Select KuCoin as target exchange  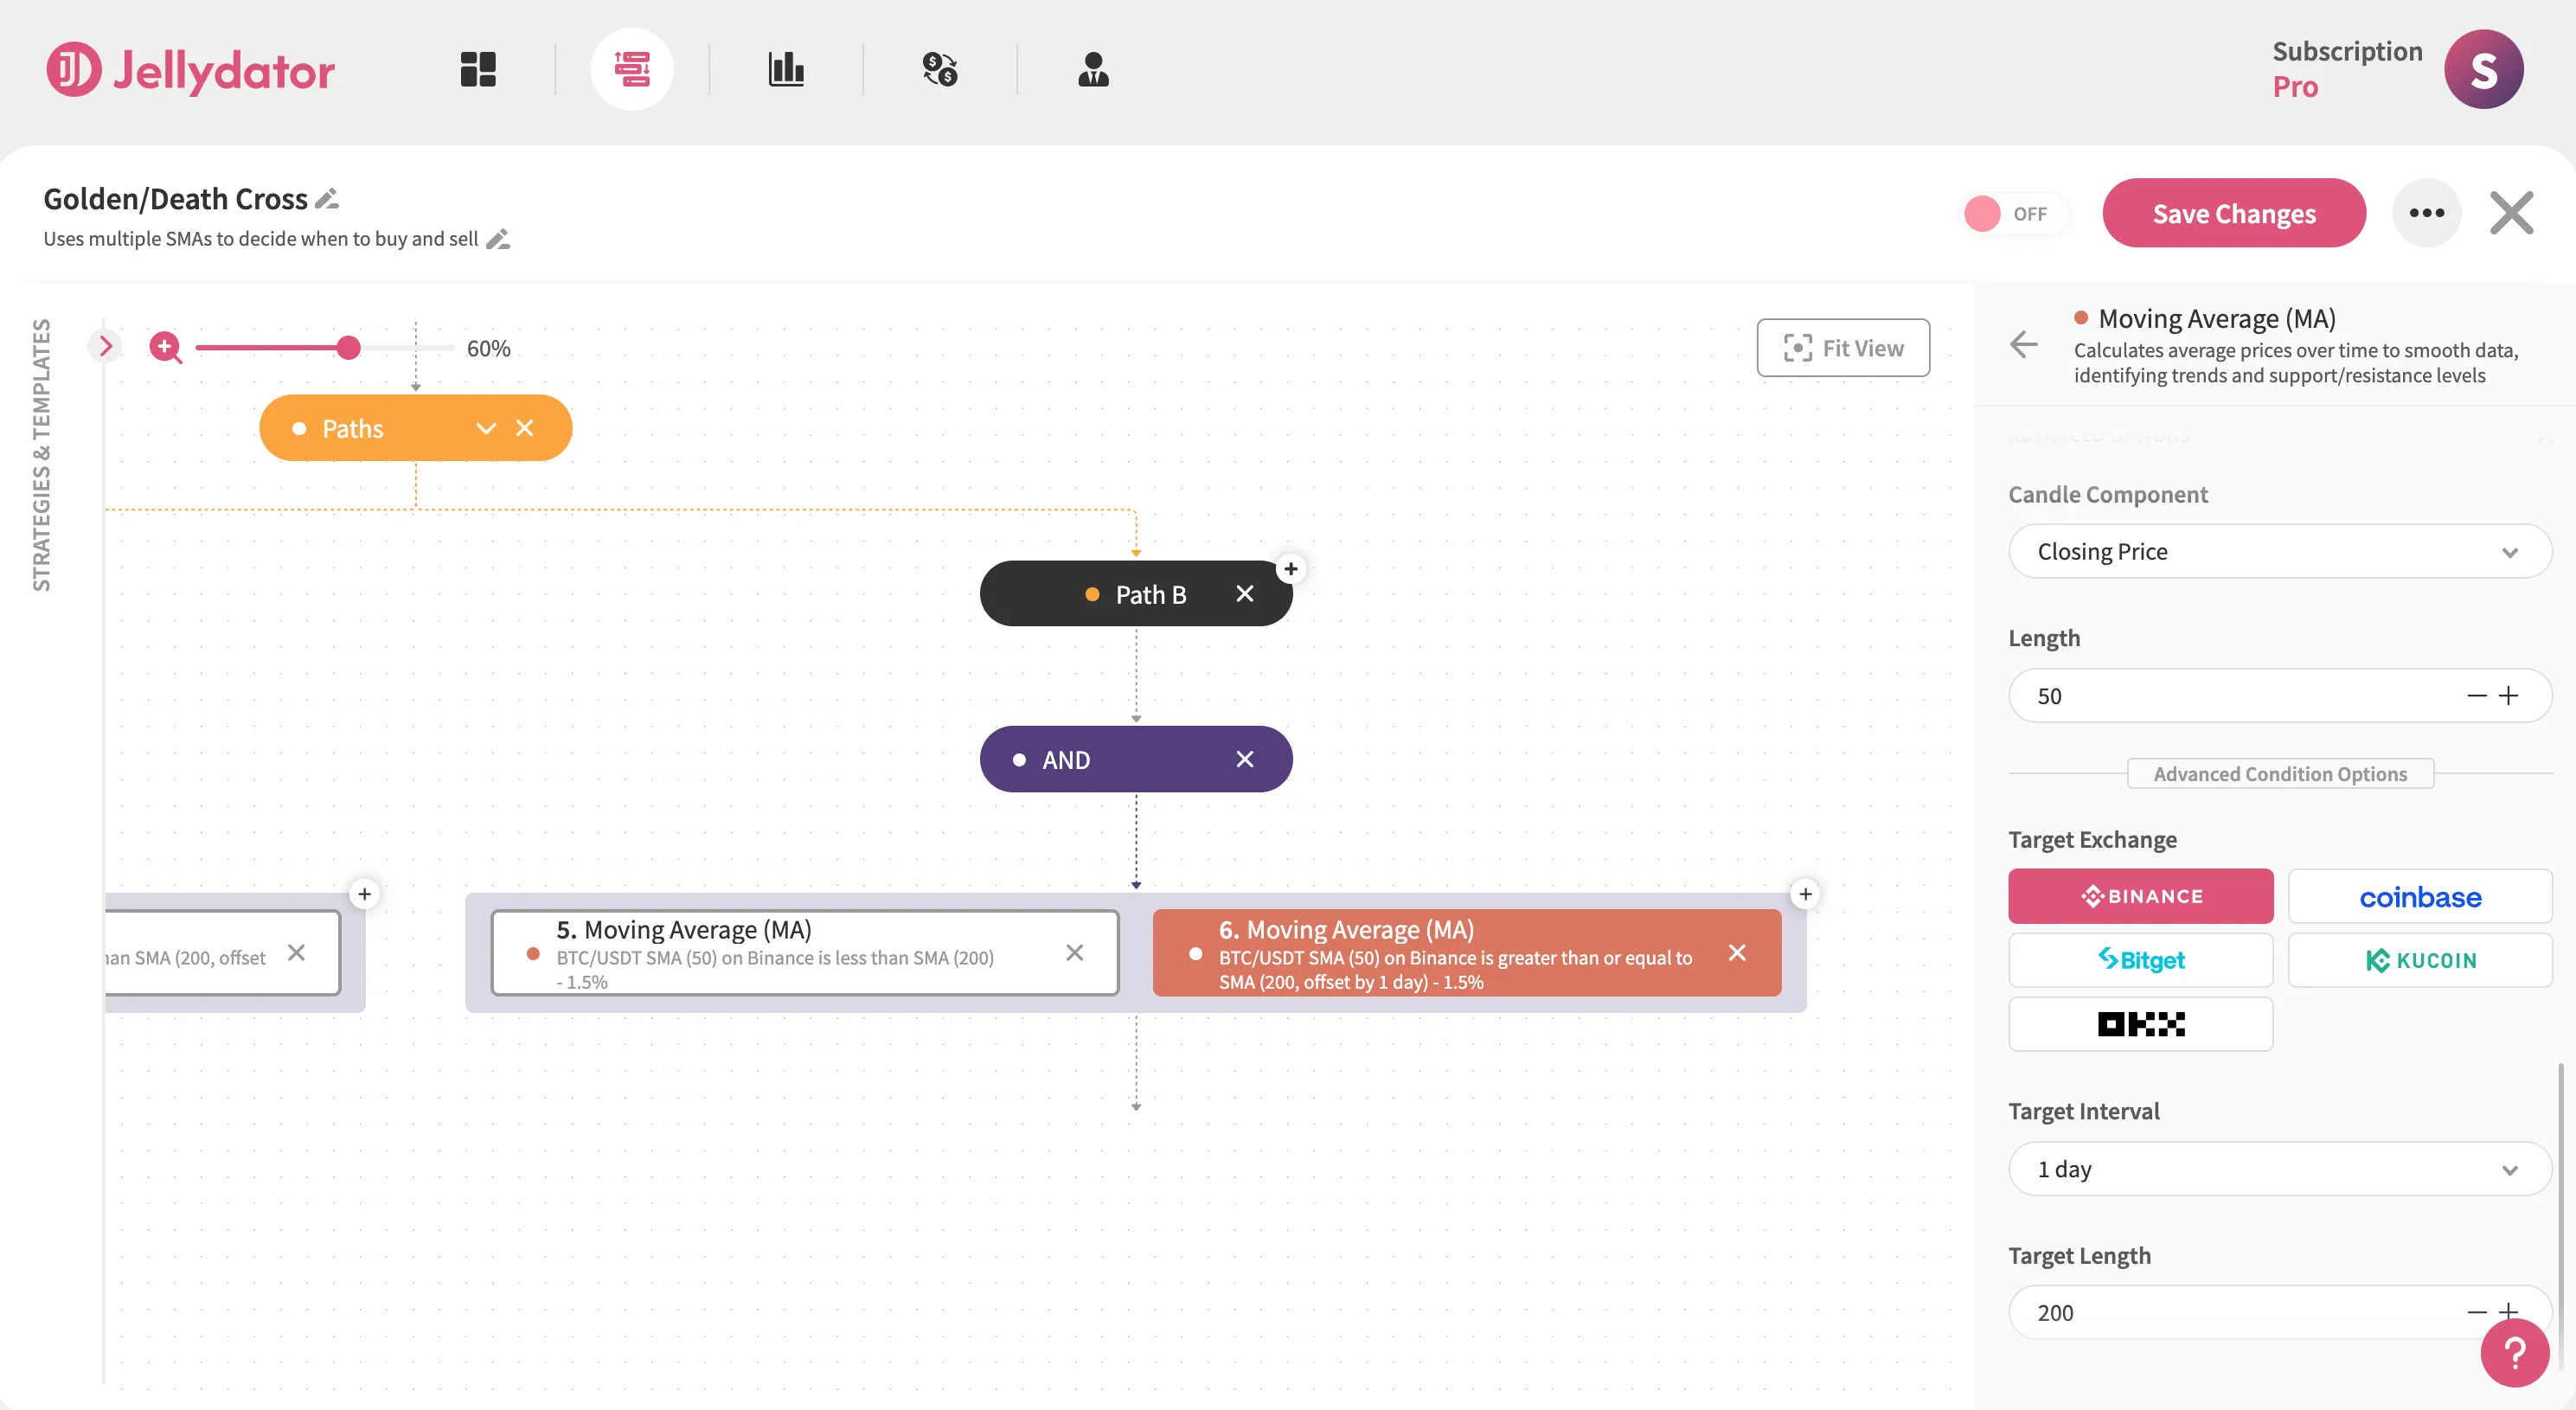pyautogui.click(x=2420, y=960)
